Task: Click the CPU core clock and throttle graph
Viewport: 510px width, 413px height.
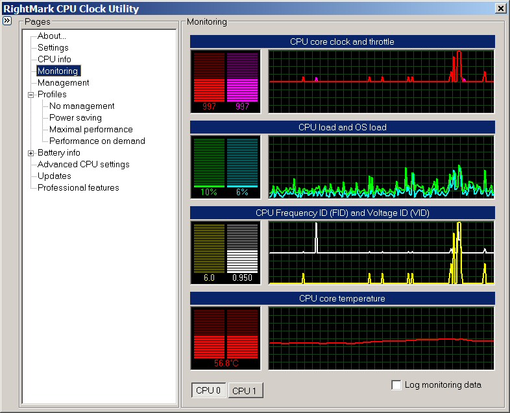Action: [381, 81]
